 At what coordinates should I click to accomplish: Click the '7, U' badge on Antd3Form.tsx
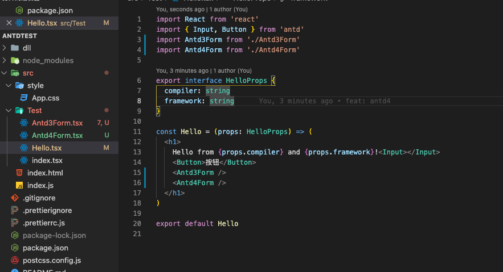[x=103, y=123]
